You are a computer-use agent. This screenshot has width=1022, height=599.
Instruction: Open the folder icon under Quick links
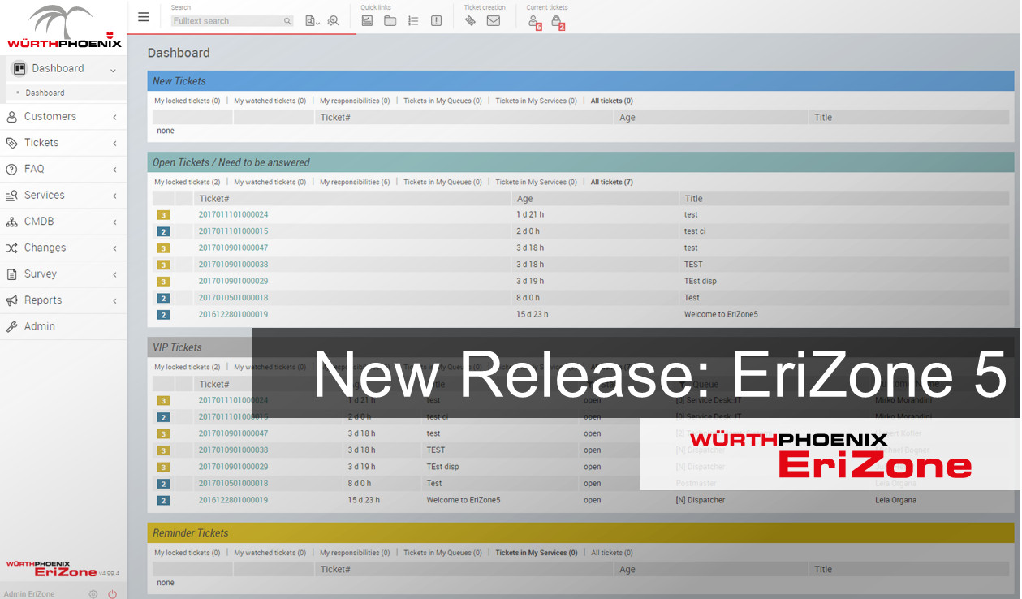390,21
